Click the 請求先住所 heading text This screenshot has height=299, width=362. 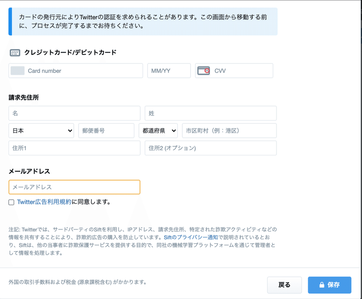coord(24,97)
